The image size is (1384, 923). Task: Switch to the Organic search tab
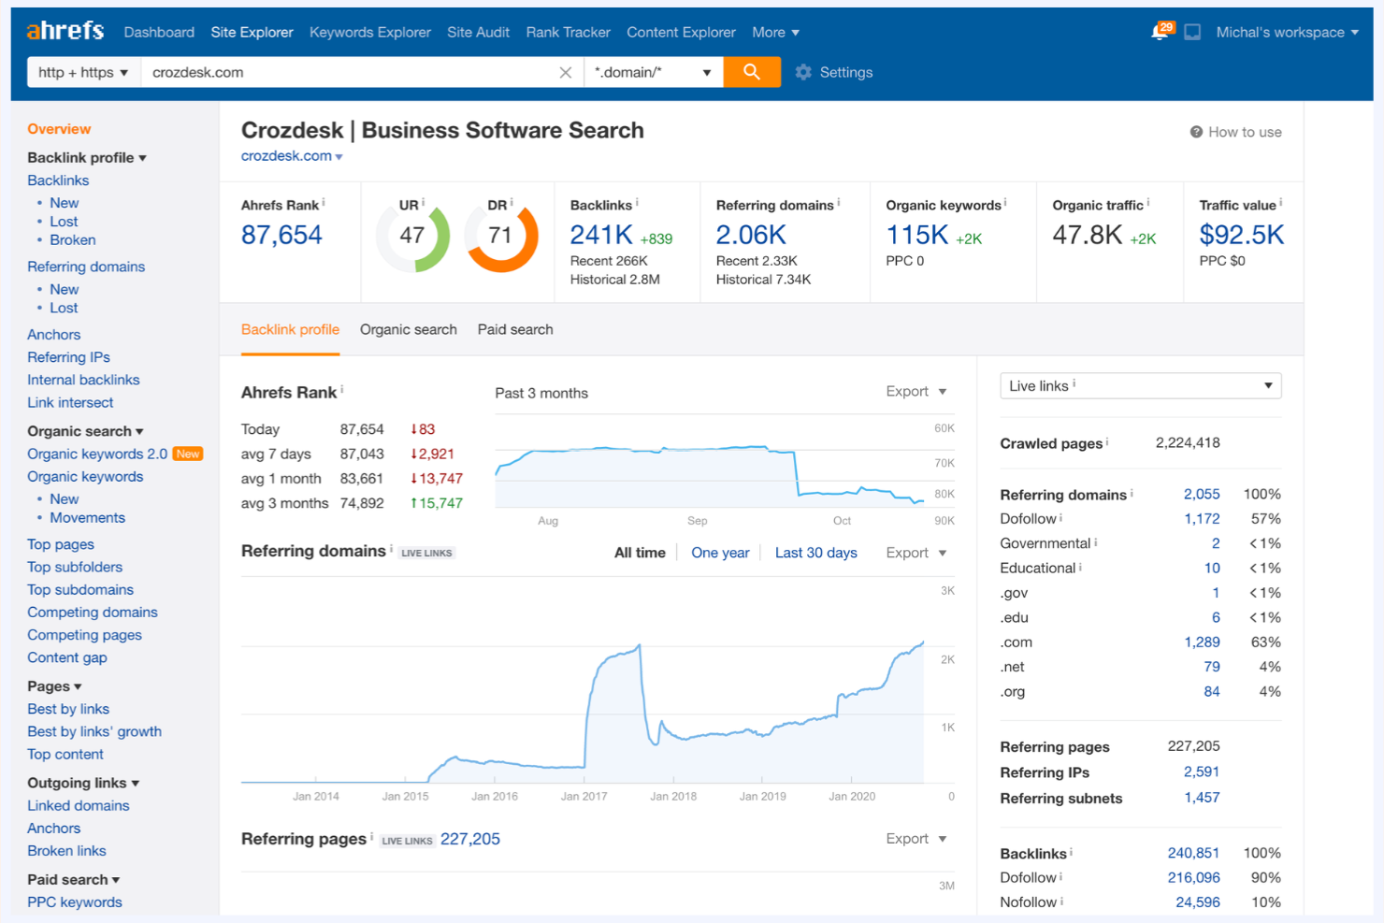tap(408, 329)
